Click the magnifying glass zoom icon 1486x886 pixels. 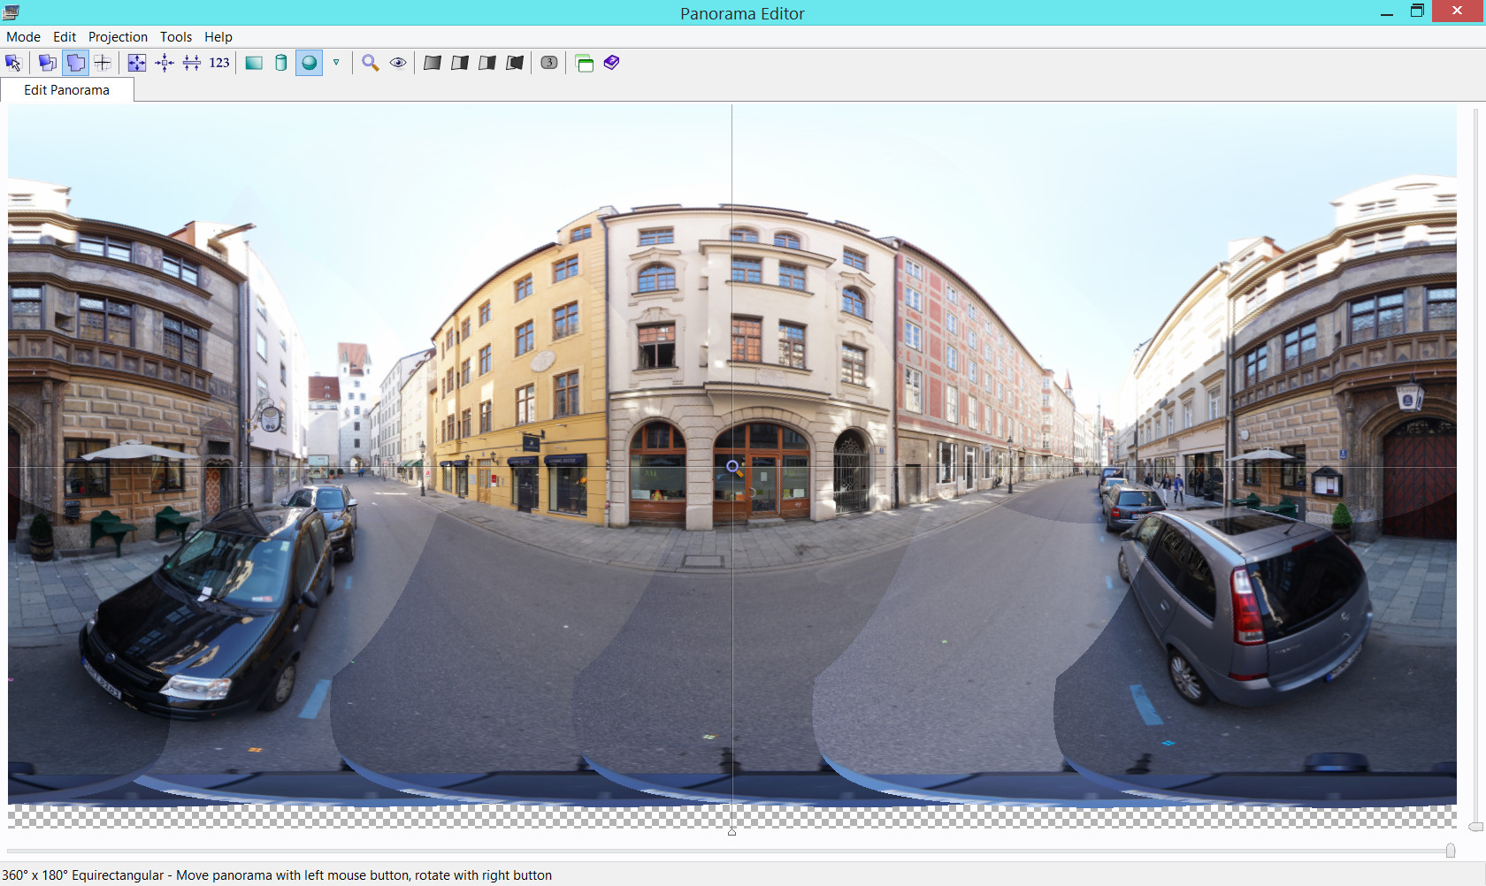point(371,63)
